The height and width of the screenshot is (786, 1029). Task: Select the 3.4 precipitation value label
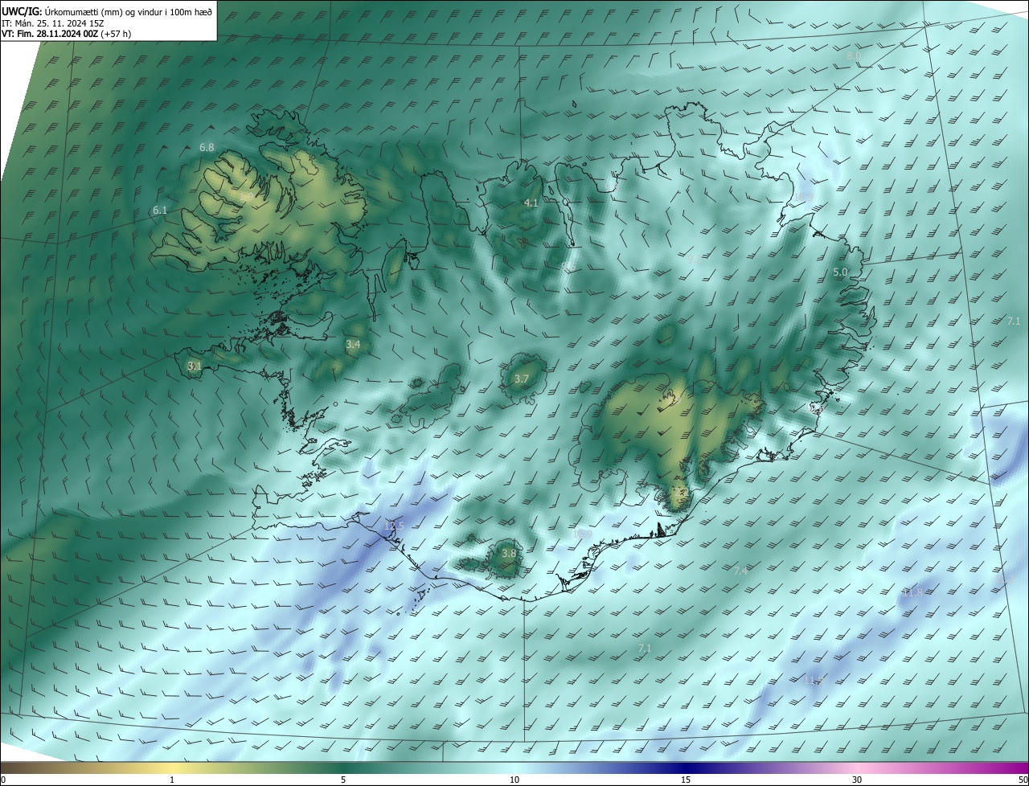(x=353, y=345)
